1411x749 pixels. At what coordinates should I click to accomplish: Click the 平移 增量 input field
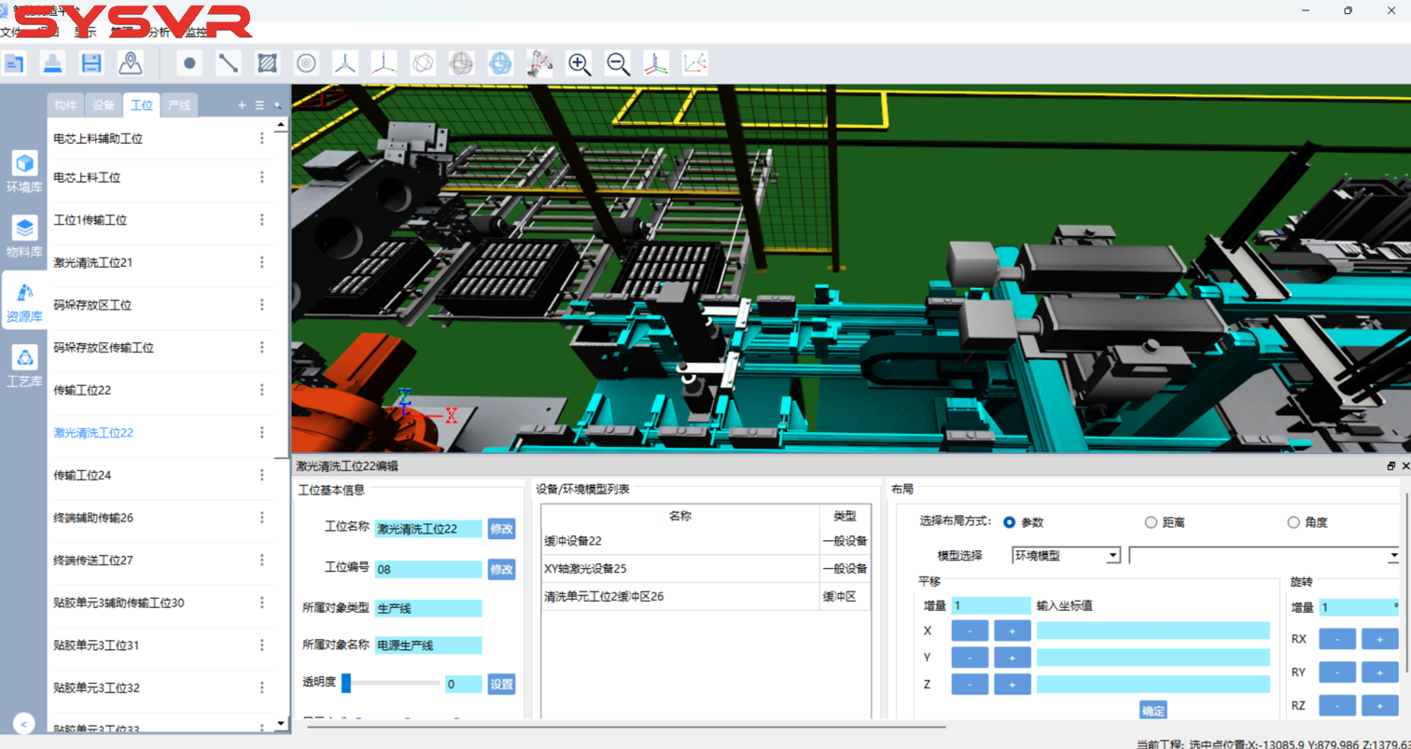(x=991, y=605)
